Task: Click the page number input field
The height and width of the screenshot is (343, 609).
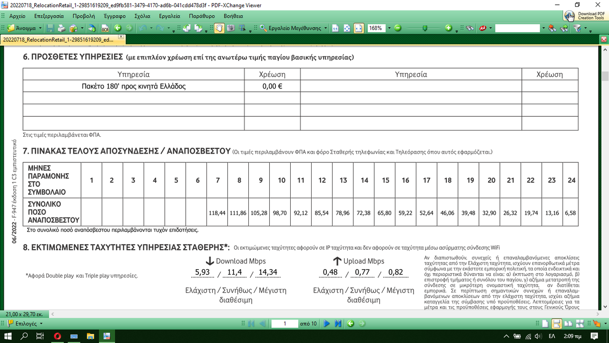Action: point(285,323)
